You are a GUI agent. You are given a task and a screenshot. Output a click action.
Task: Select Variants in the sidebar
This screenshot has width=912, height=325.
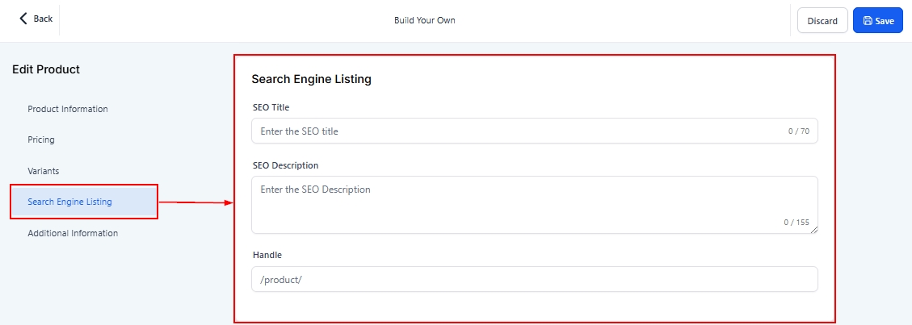point(44,171)
